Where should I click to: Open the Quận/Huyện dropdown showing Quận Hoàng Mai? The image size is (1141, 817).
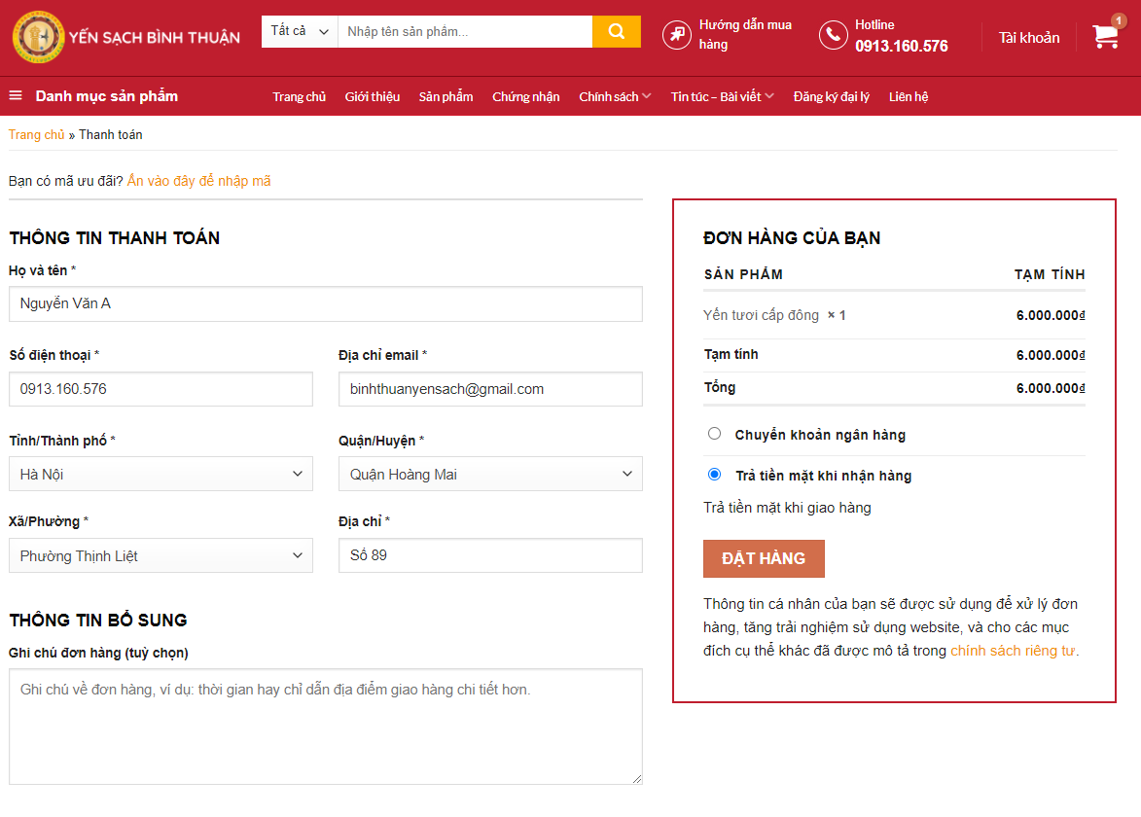tap(490, 474)
